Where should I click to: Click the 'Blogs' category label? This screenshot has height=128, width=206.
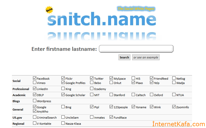pos(16,101)
